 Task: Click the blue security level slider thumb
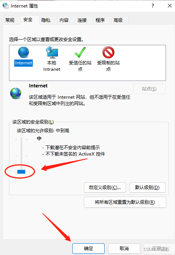tap(21, 172)
